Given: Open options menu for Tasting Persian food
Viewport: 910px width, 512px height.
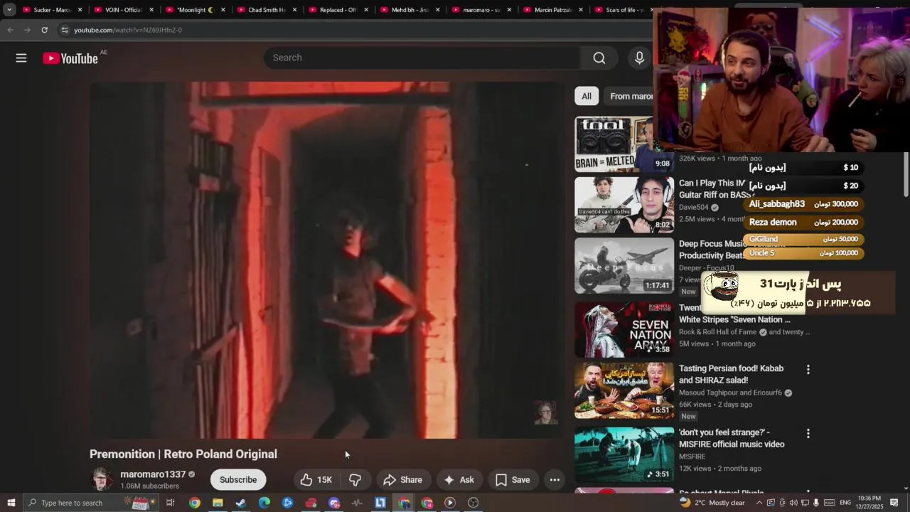Looking at the screenshot, I should tap(808, 370).
